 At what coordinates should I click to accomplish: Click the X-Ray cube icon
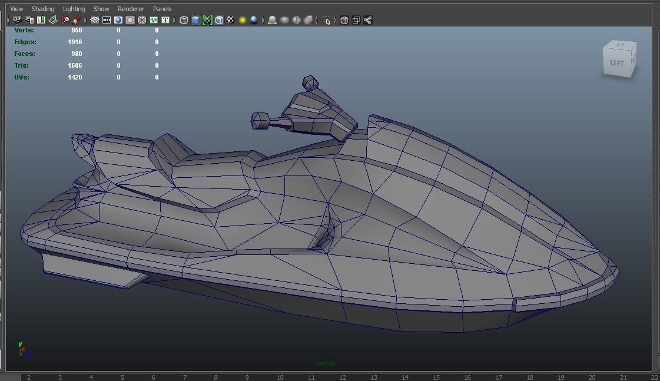click(x=344, y=20)
